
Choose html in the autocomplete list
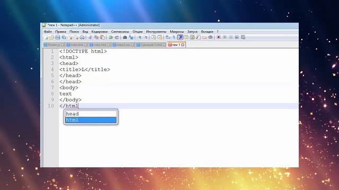click(x=91, y=120)
